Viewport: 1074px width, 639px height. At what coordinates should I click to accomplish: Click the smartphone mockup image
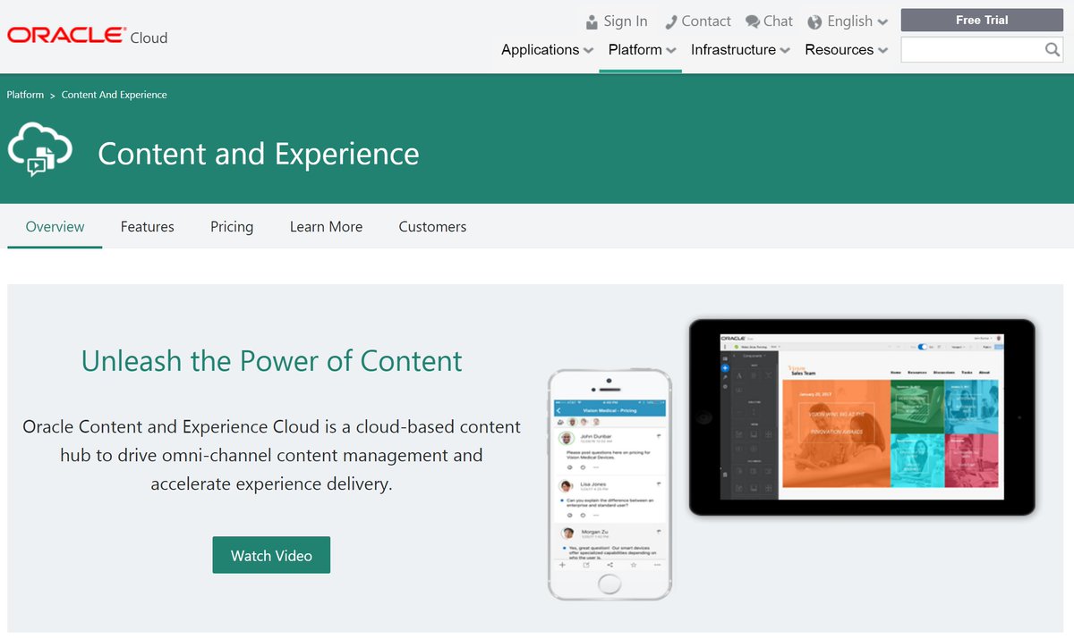(609, 483)
